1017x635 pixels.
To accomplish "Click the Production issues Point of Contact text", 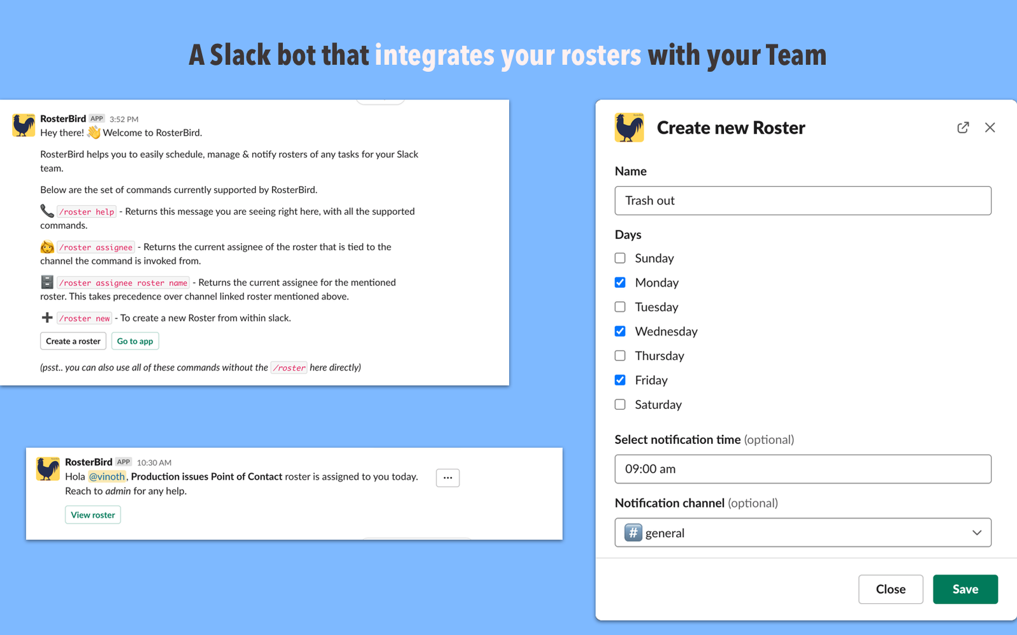I will pos(206,476).
